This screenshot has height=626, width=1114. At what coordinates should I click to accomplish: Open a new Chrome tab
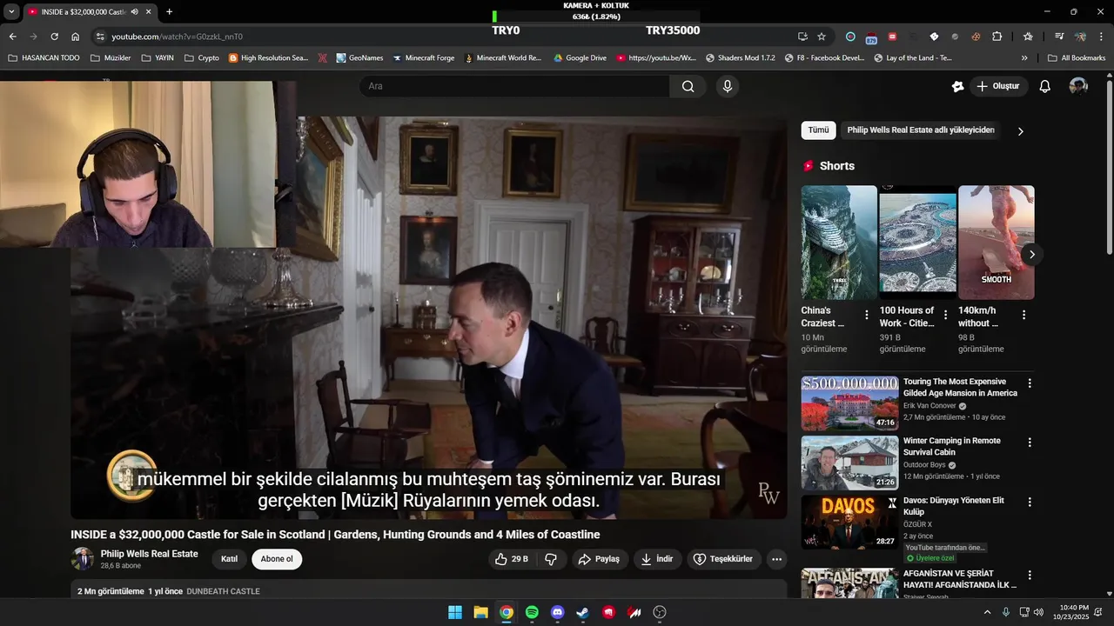[x=169, y=11]
